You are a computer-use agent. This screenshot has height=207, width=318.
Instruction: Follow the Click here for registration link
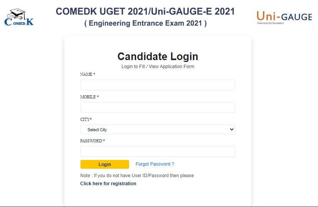click(x=108, y=184)
